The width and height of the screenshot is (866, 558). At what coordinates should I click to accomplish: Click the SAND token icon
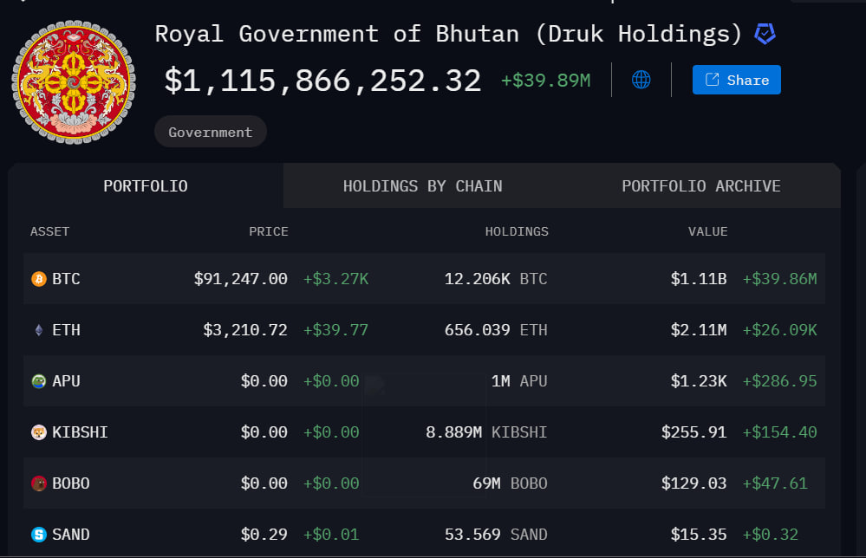(x=38, y=535)
